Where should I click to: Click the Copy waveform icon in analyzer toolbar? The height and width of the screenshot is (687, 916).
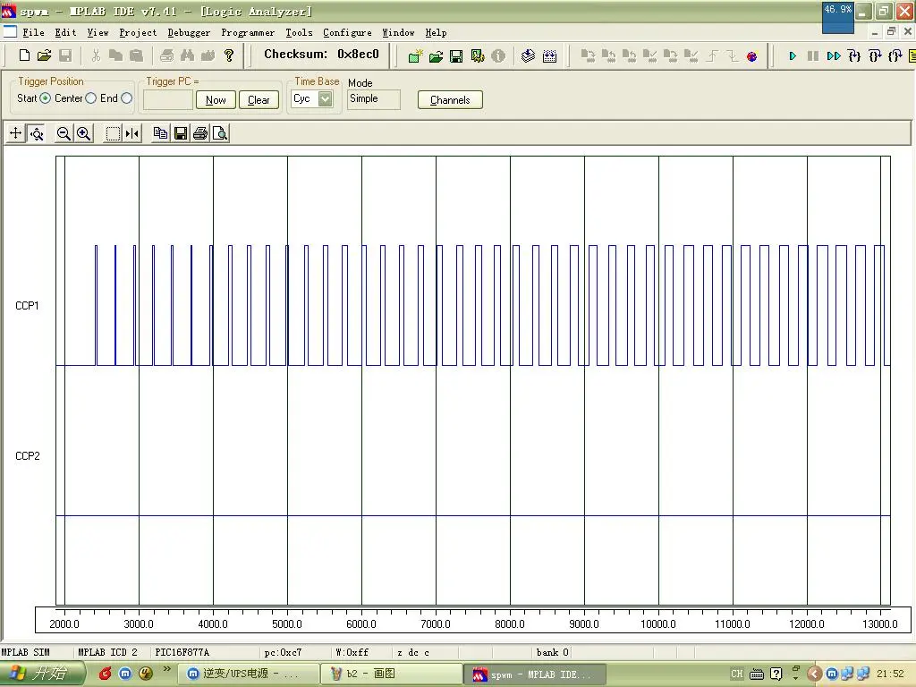[160, 133]
